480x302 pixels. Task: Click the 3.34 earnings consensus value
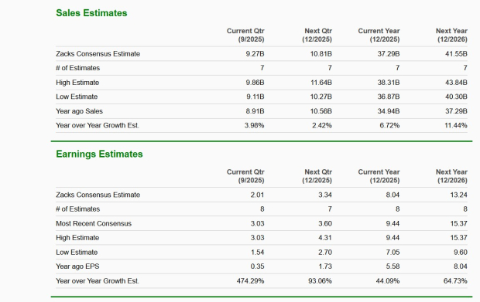point(325,195)
